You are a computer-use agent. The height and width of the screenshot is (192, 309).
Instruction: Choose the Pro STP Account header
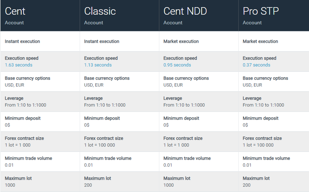pyautogui.click(x=274, y=16)
